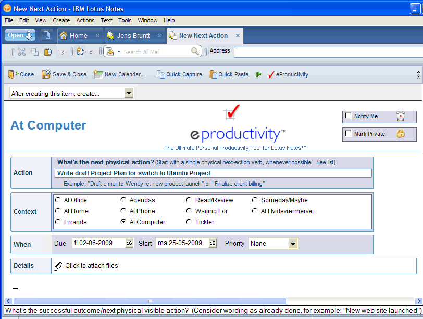Click the Lotus Notes icon in title bar
Viewport: 423px width, 319px height.
(7, 8)
